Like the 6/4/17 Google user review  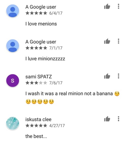pyautogui.click(x=107, y=6)
